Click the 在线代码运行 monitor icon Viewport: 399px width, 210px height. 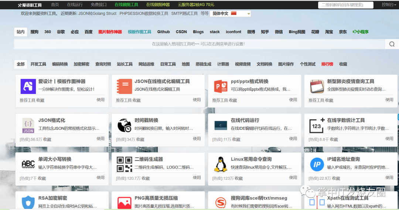tap(221, 125)
